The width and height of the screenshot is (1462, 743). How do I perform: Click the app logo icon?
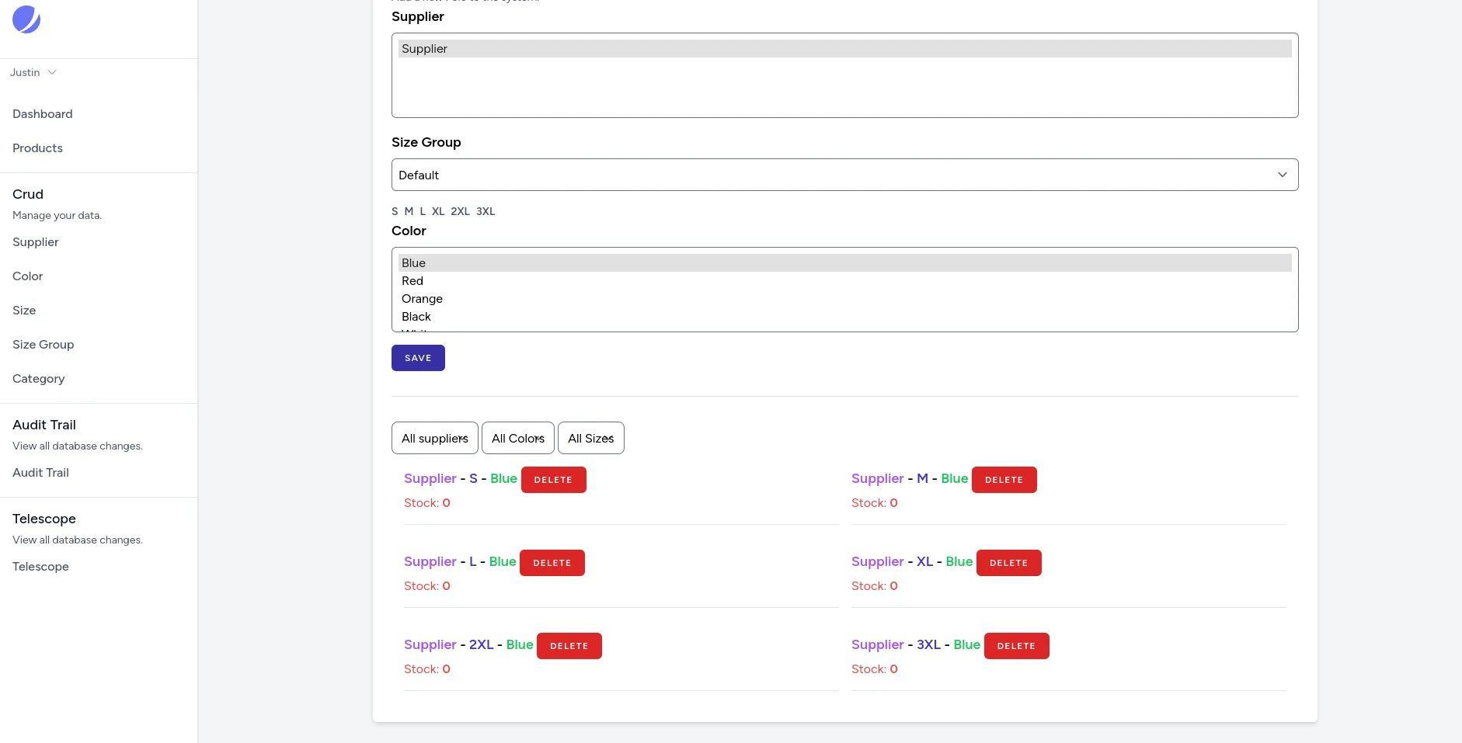coord(26,19)
